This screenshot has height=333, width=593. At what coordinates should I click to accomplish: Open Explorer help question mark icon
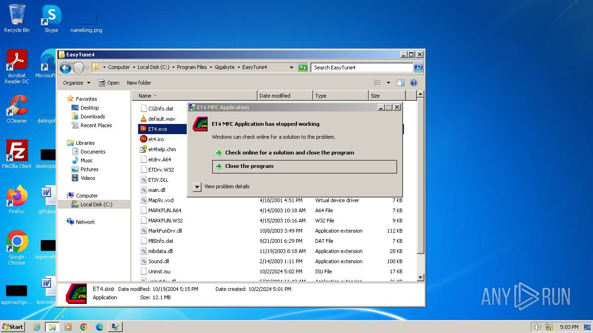pos(414,83)
